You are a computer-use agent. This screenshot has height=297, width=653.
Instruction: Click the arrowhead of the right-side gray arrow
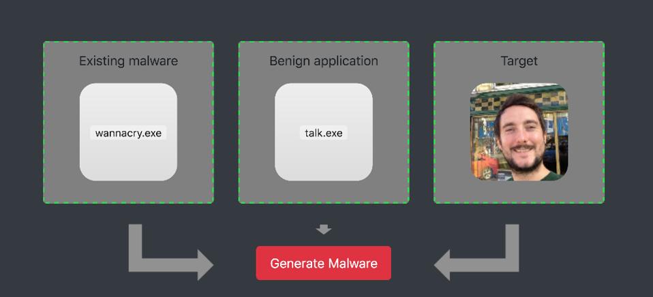point(442,265)
